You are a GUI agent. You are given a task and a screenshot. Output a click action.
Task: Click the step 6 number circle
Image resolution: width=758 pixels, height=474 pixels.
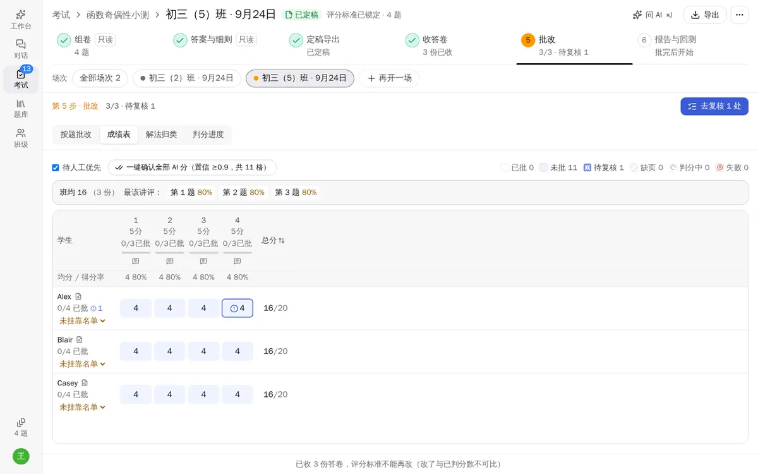[644, 40]
